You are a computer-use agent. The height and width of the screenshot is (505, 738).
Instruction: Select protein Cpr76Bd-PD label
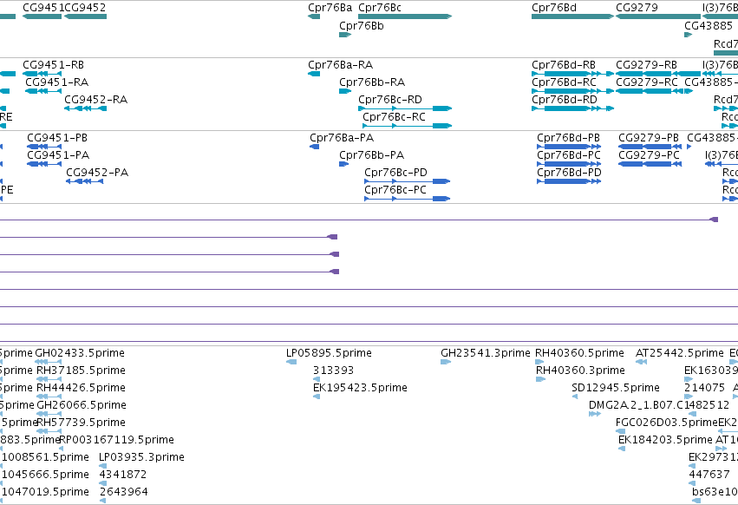click(x=570, y=173)
